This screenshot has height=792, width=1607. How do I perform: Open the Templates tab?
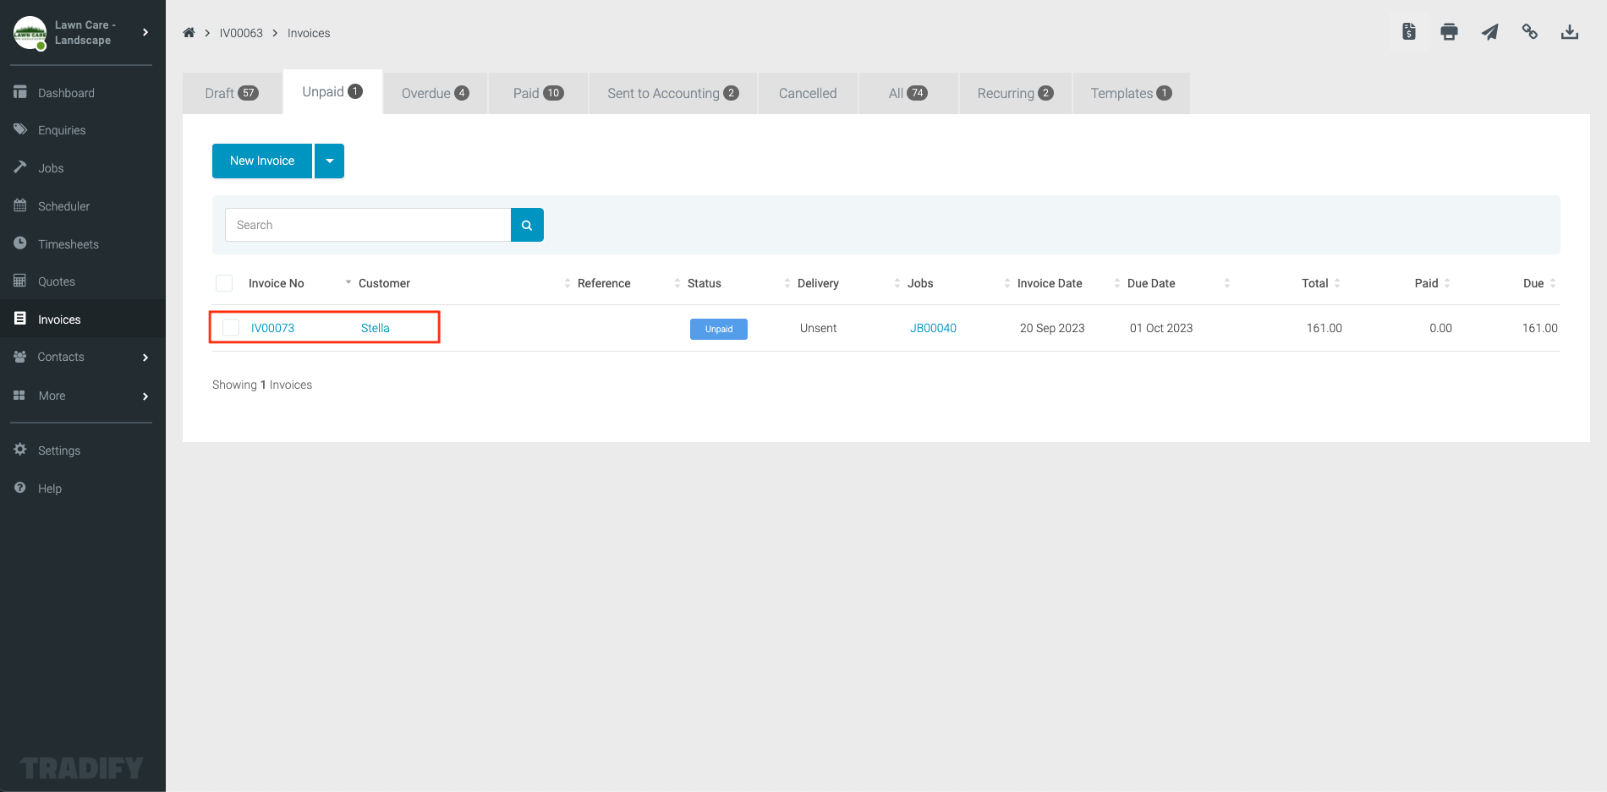click(x=1130, y=93)
